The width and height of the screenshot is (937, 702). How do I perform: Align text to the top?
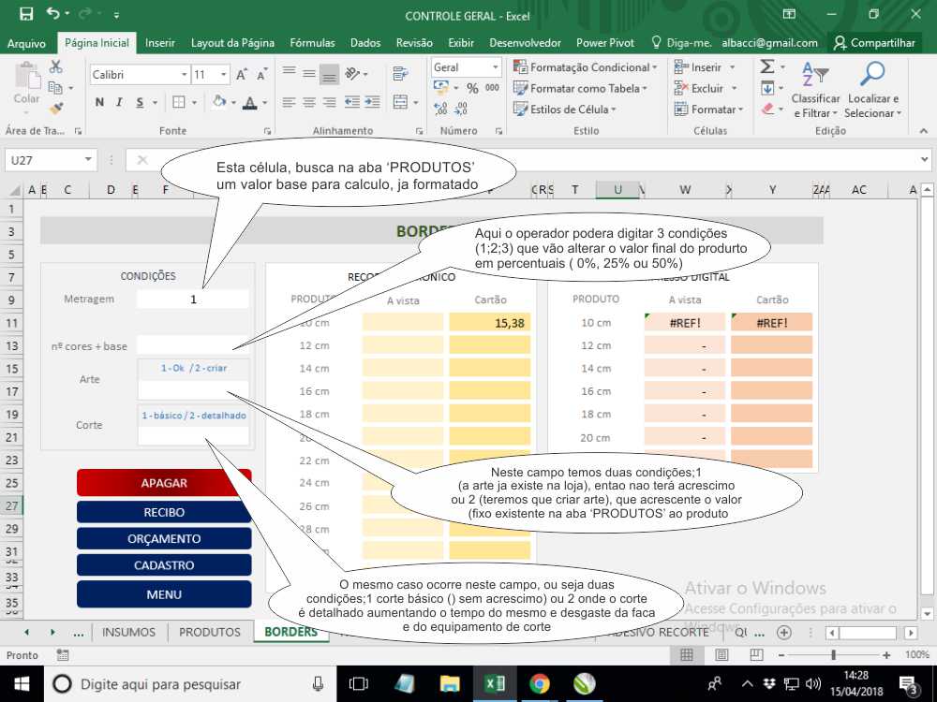pyautogui.click(x=290, y=73)
